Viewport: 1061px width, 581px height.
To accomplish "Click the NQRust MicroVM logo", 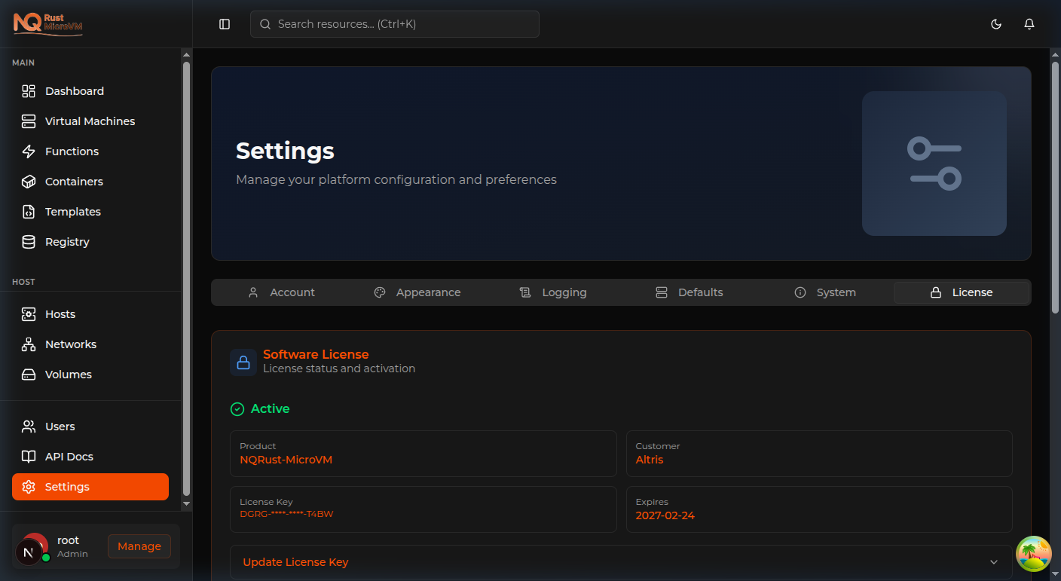I will [47, 23].
